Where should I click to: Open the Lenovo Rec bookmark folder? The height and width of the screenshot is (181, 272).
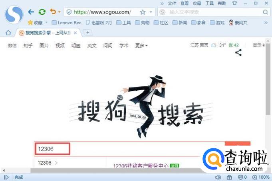(x=66, y=23)
